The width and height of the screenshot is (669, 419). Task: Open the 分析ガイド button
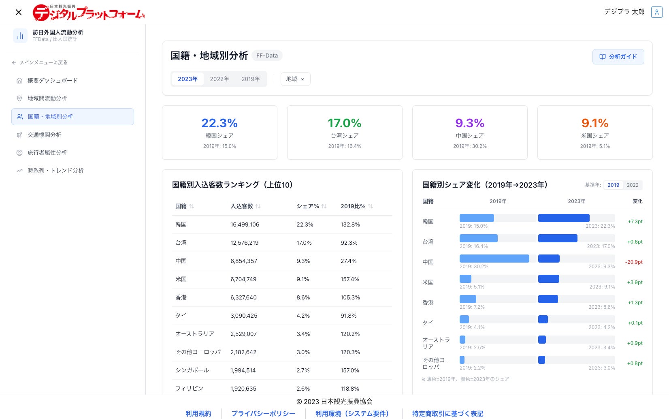point(618,57)
